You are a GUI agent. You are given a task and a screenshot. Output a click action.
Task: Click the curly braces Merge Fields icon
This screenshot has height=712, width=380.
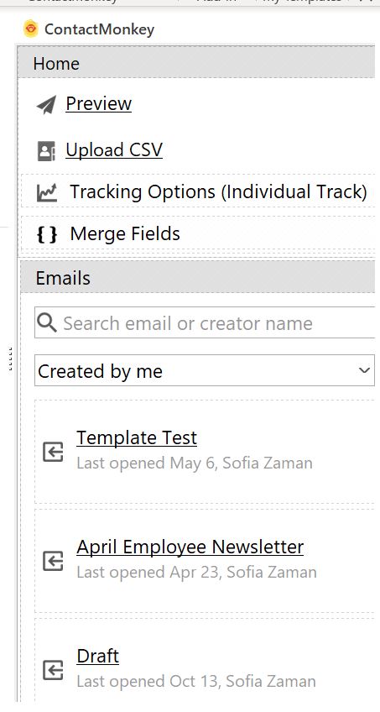47,234
